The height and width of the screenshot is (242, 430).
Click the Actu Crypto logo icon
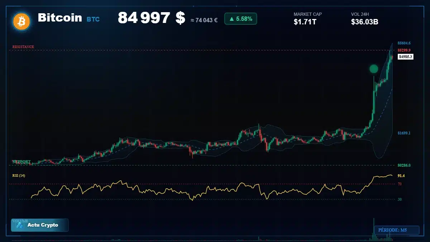pyautogui.click(x=19, y=225)
